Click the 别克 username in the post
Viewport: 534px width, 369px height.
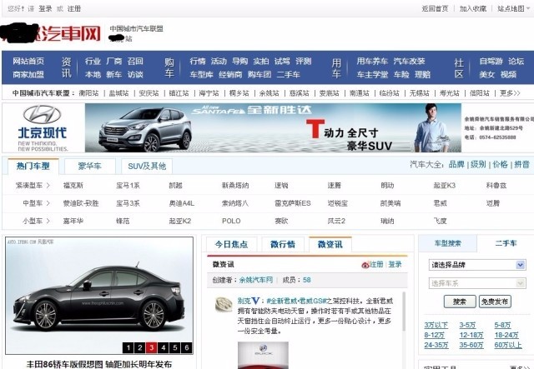coord(244,301)
